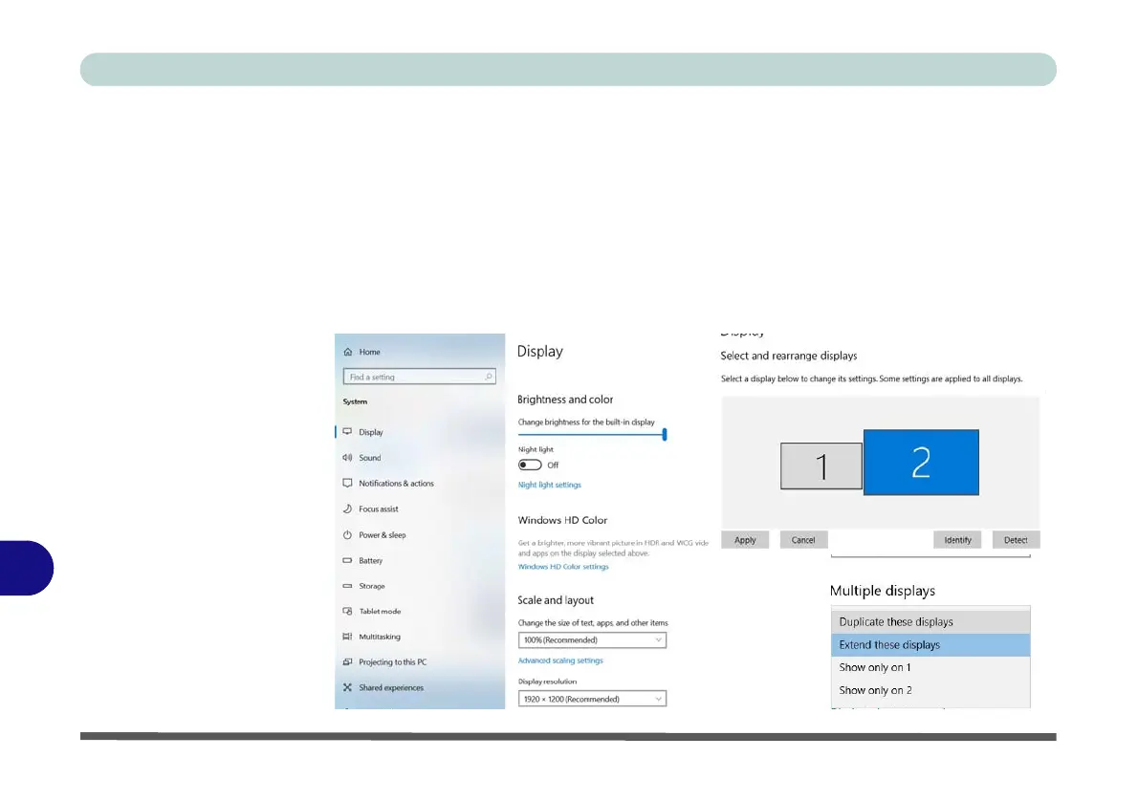The image size is (1138, 801).
Task: Open Focus assist moon icon
Action: [348, 509]
